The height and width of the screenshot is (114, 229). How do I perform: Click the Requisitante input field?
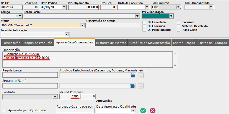click(30, 75)
